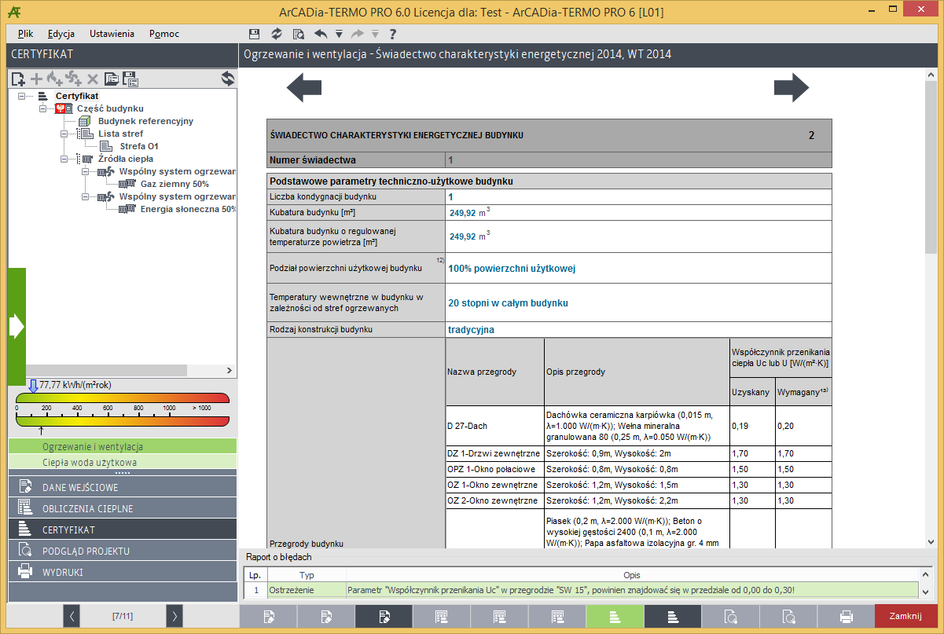Click the red Zamknij button
Viewport: 944px width, 634px height.
[905, 617]
